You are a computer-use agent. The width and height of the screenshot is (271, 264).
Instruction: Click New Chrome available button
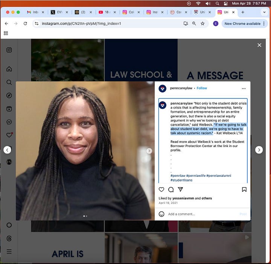[242, 23]
